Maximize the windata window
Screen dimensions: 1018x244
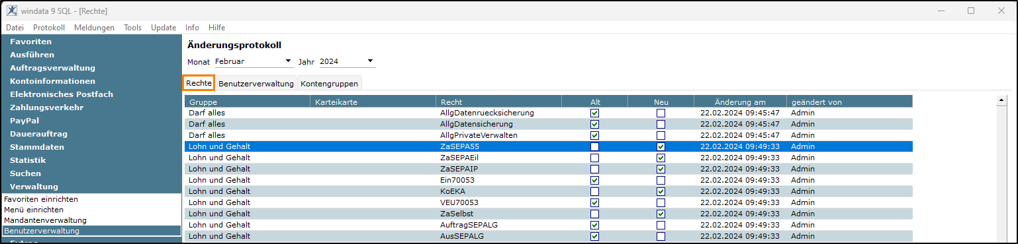point(971,11)
